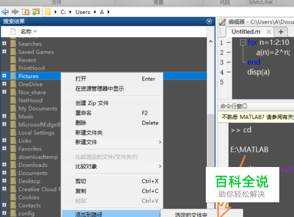Screen dimensions: 294x217
Task: Add a new editor tab
Action: coord(281,32)
